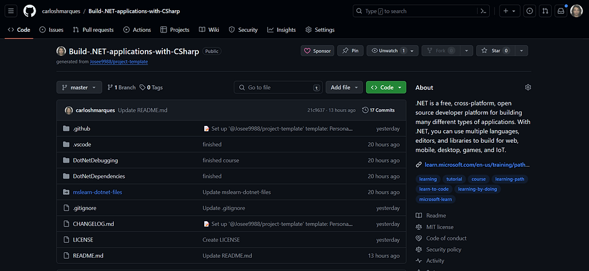This screenshot has width=589, height=271.
Task: Click the mslearn-dotnet-files submodule icon
Action: [x=66, y=192]
